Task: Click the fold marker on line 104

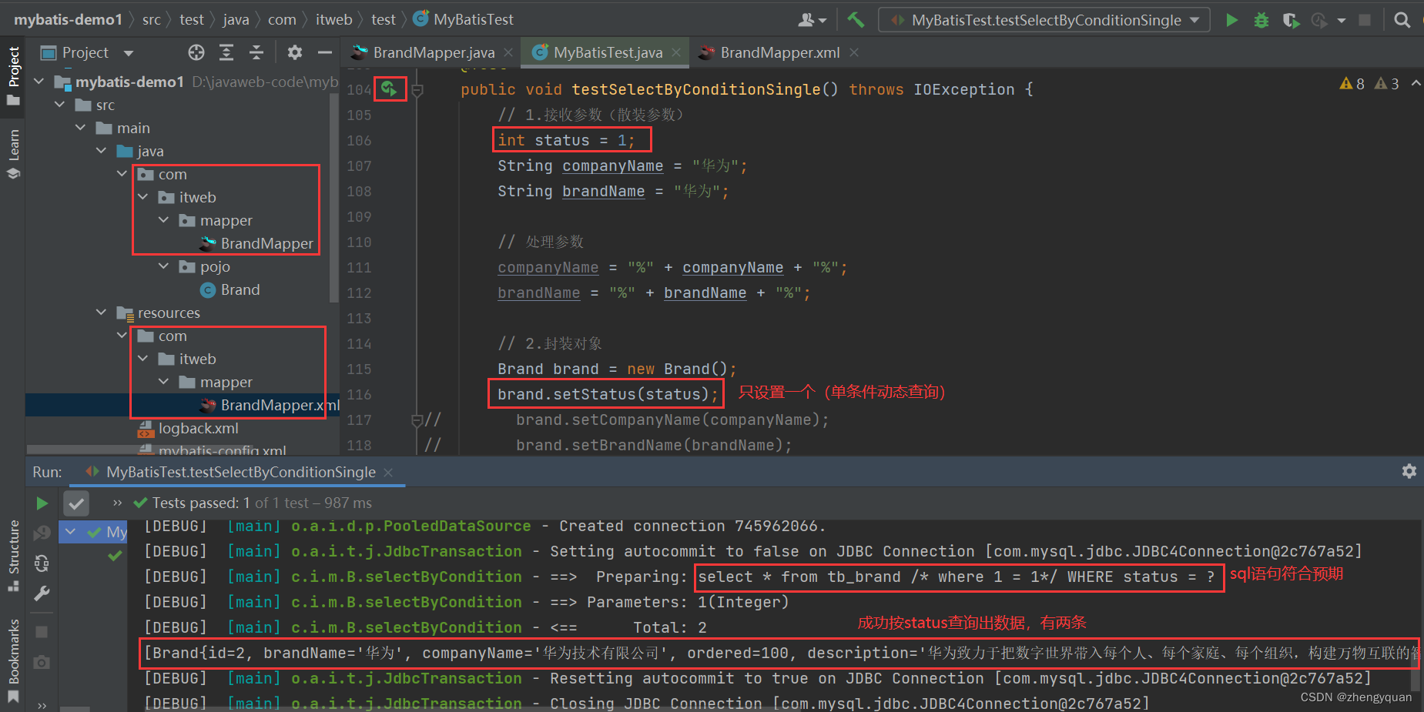Action: [x=417, y=90]
